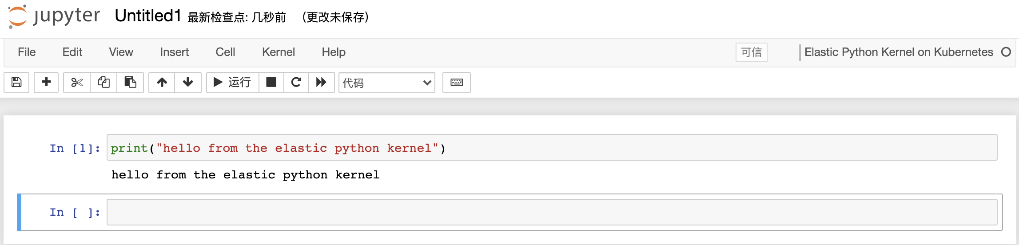This screenshot has height=245, width=1019.
Task: Save notebook with the floppy disk icon
Action: (x=16, y=82)
